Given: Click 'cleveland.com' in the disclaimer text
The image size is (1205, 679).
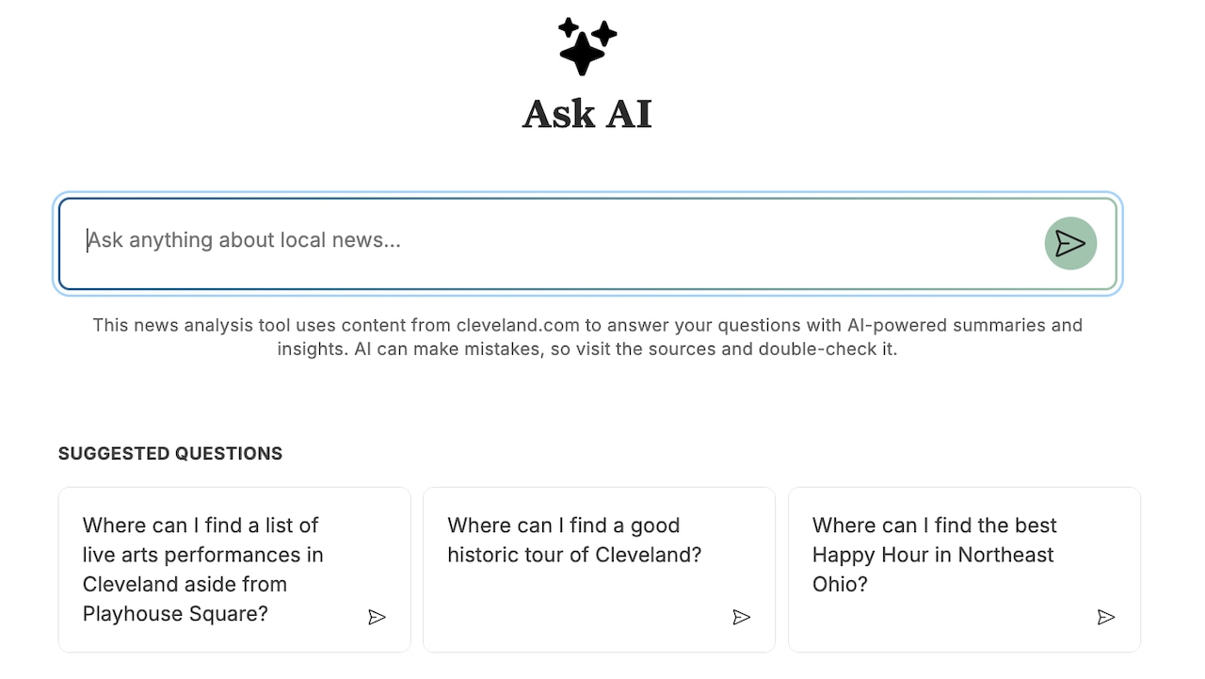Looking at the screenshot, I should tap(518, 326).
